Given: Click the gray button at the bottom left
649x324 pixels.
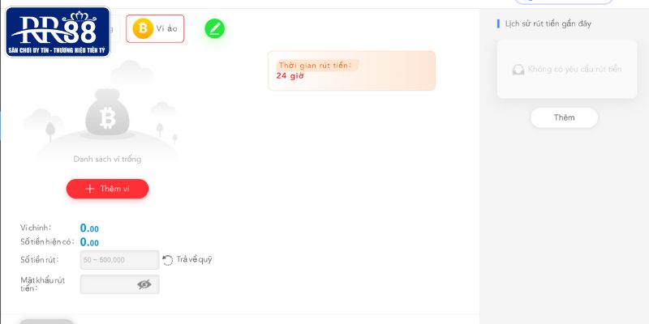Looking at the screenshot, I should pyautogui.click(x=47, y=322).
